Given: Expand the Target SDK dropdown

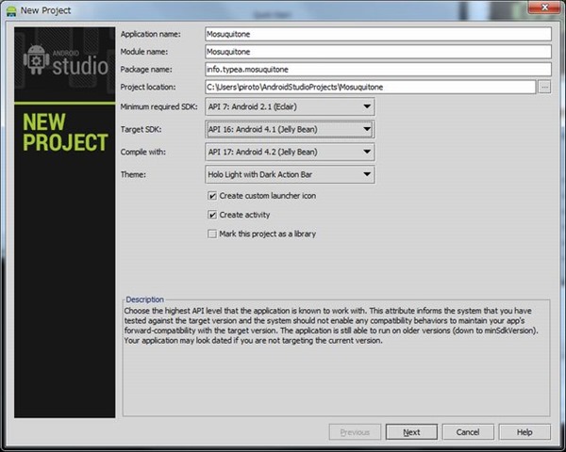Looking at the screenshot, I should tap(290, 129).
